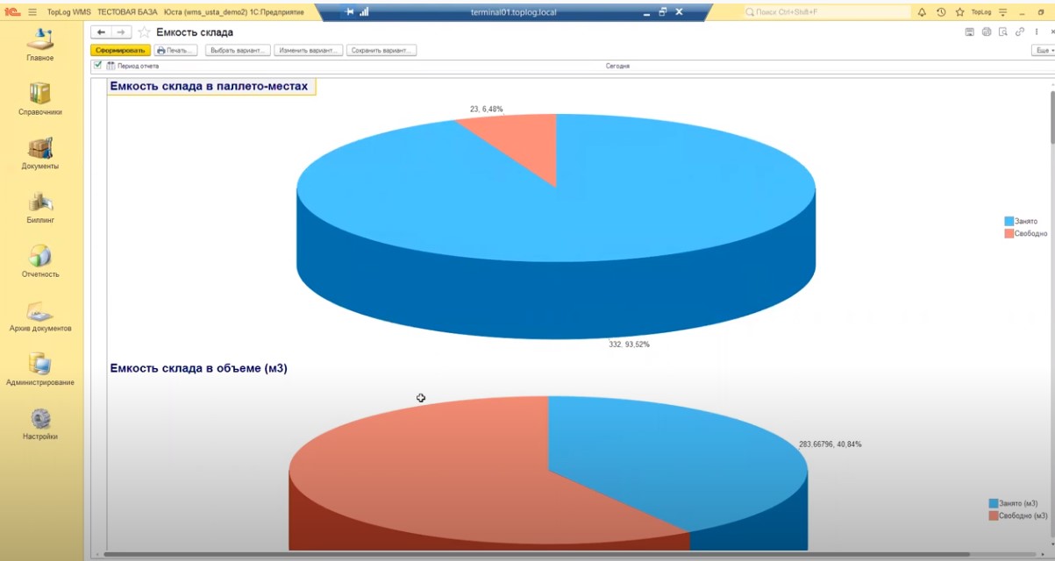The height and width of the screenshot is (561, 1055).
Task: Add Емкость склада to favorites star
Action: click(144, 32)
